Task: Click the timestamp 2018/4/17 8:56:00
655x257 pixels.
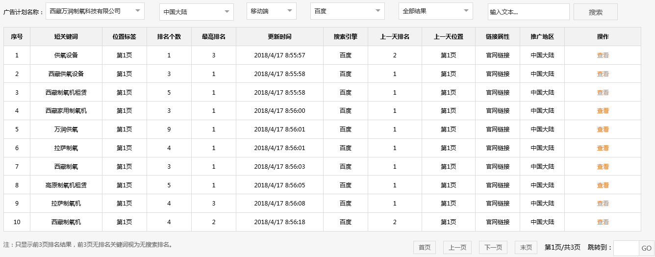Action: tap(279, 111)
